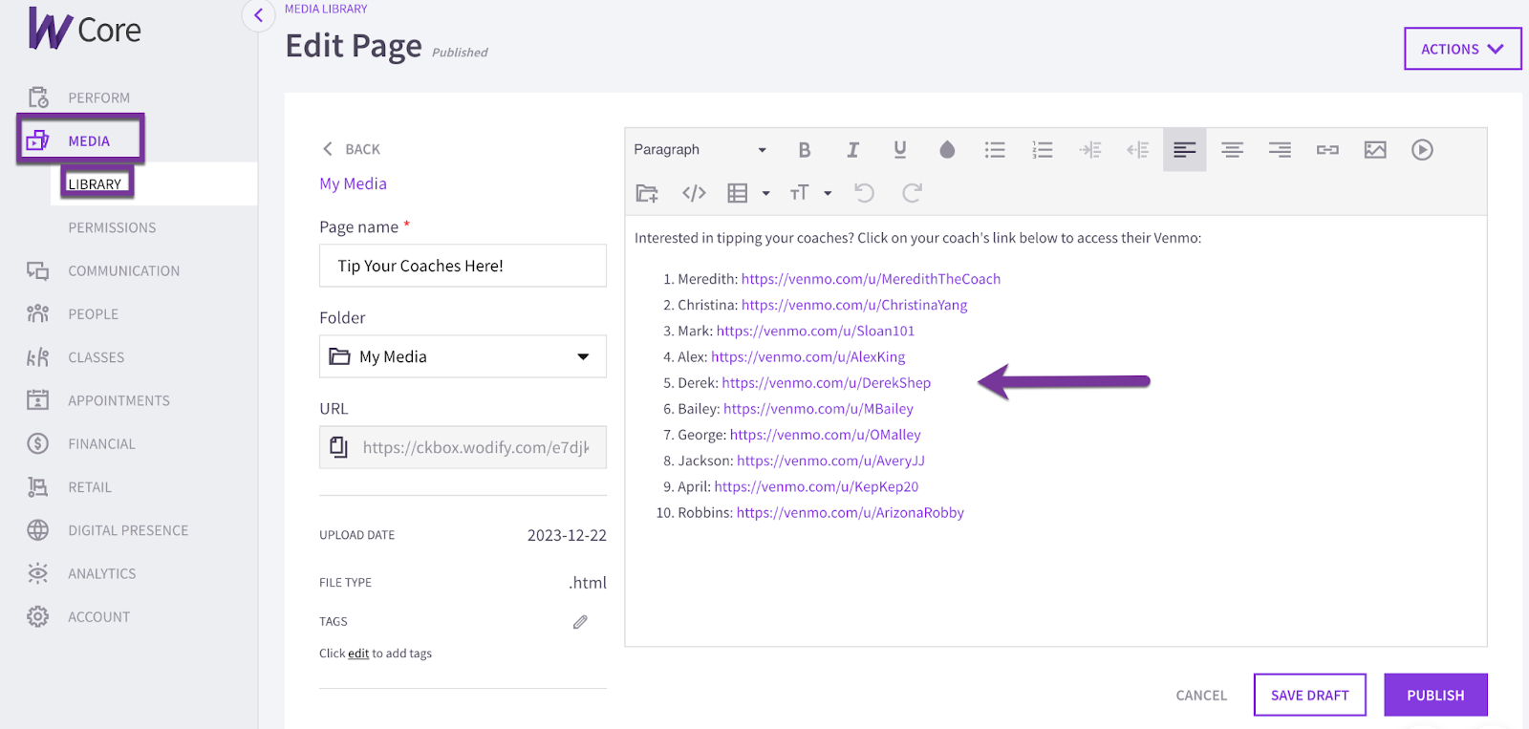Open the text color droplet picker
Viewport: 1529px width, 729px height.
[947, 150]
